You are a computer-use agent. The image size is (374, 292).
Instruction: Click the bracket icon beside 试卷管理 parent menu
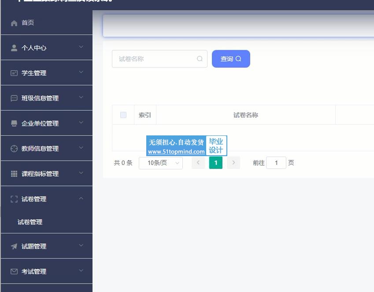(x=14, y=199)
